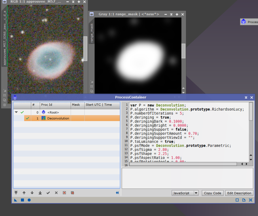Click code editor scroll-down arrow
This screenshot has height=216, width=258.
pyautogui.click(x=251, y=160)
